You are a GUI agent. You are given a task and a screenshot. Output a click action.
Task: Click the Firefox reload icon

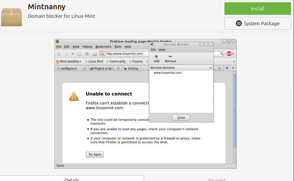click(x=79, y=54)
